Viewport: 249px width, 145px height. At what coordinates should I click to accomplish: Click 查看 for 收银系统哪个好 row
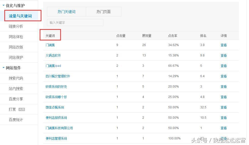pos(224,97)
